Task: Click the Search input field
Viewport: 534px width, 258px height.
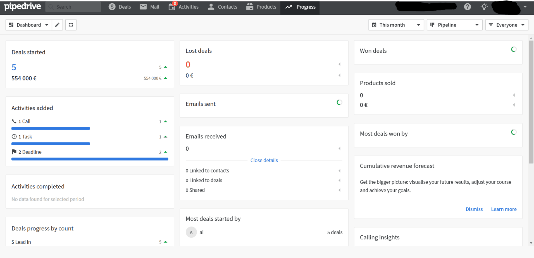Action: coord(73,7)
